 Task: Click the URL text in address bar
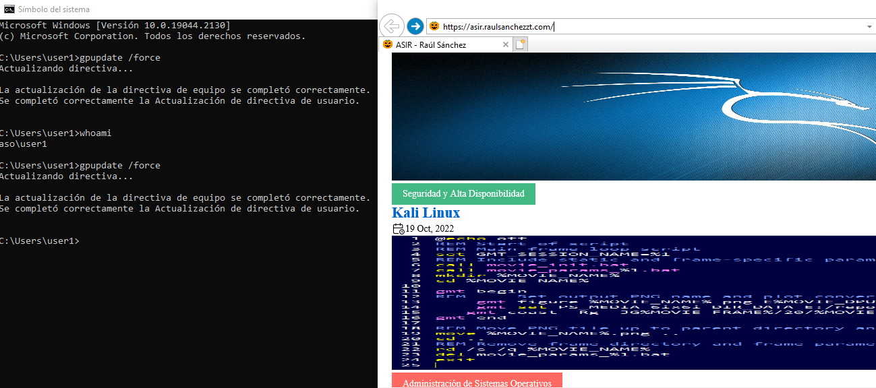click(499, 27)
